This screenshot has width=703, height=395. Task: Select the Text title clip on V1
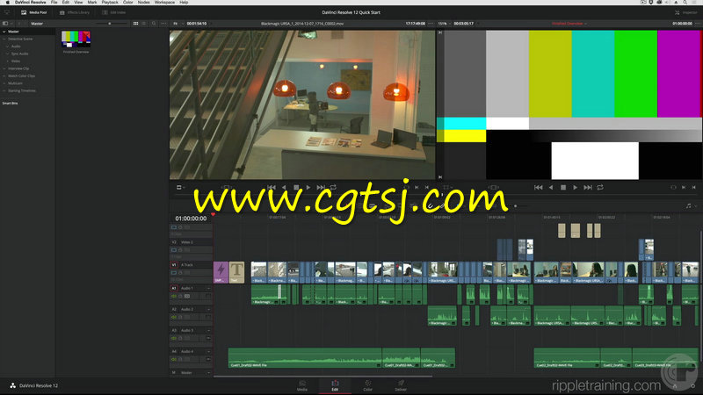pyautogui.click(x=236, y=272)
